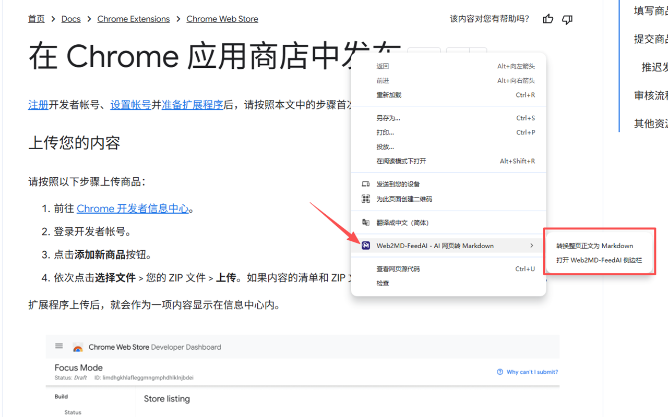Open Web2MD-FeedAI - AI 网页转 Markdown menu entry
This screenshot has width=668, height=417.
click(448, 246)
